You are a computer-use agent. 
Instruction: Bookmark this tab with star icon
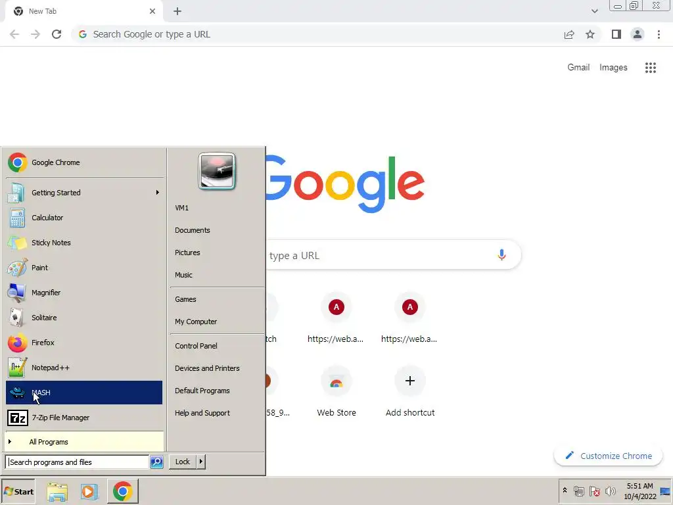click(x=590, y=34)
